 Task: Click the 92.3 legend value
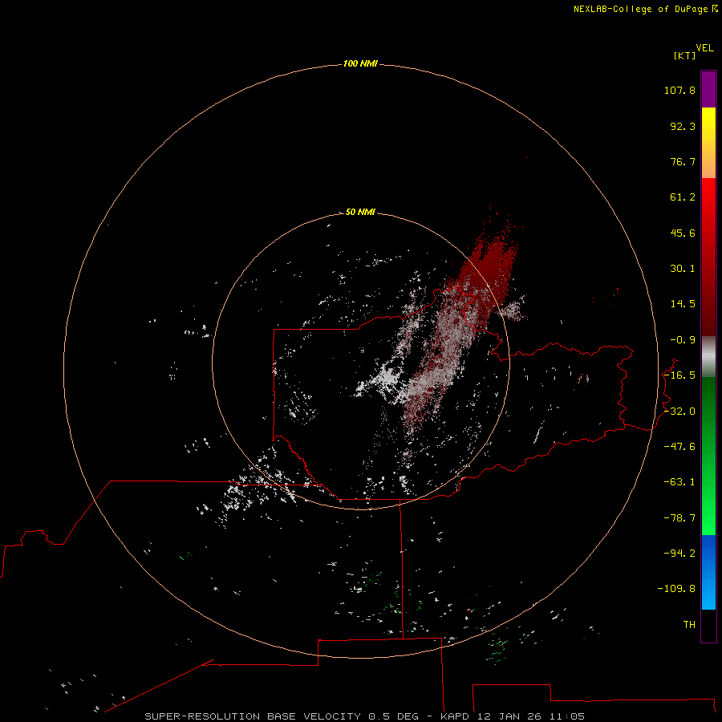click(683, 126)
